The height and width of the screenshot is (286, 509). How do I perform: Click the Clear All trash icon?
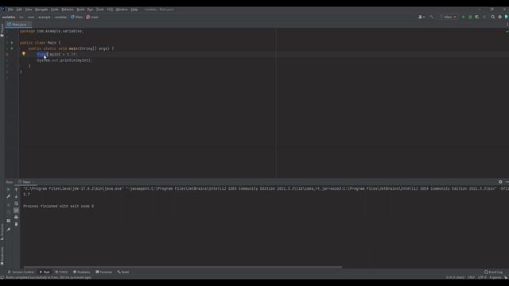(x=16, y=224)
